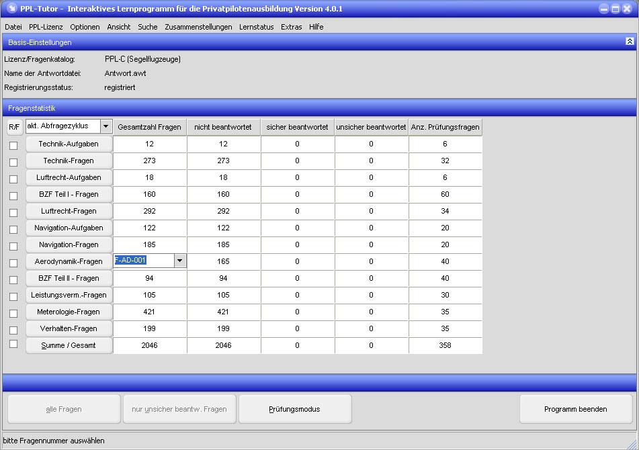Image resolution: width=639 pixels, height=450 pixels.
Task: Minimize the PPL-Tutor window
Action: [604, 9]
